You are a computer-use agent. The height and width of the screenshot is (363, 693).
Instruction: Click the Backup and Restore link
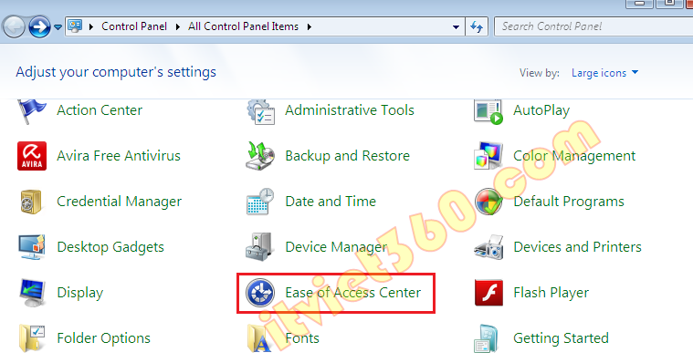(x=347, y=156)
